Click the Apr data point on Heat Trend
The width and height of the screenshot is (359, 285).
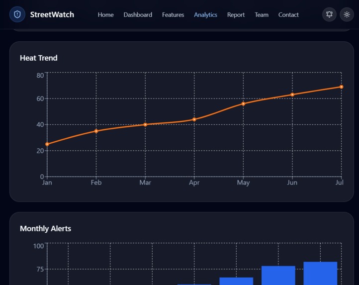point(194,119)
